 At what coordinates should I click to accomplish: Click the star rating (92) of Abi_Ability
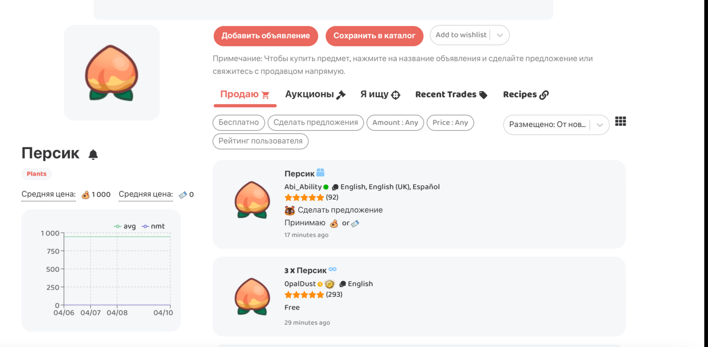(311, 198)
